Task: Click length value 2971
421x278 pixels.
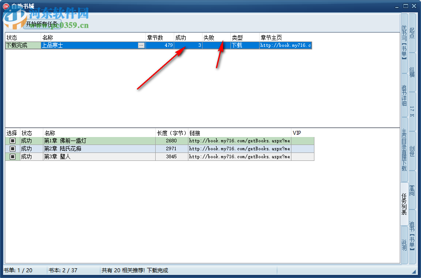Action: [x=172, y=149]
